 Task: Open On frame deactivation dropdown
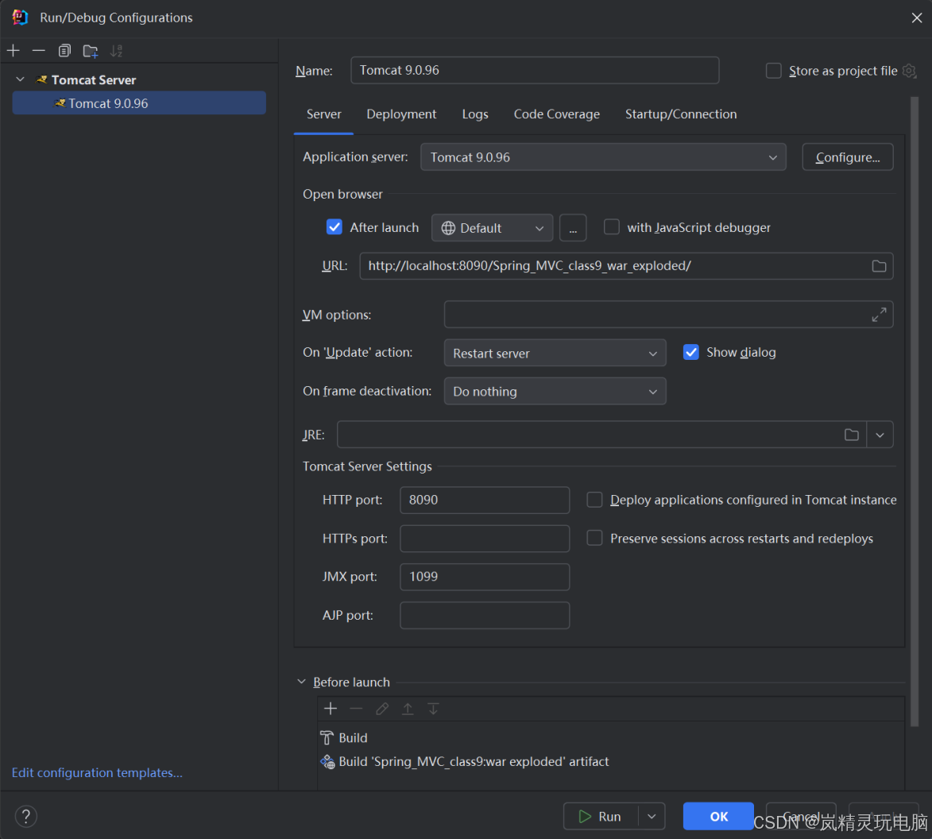555,392
